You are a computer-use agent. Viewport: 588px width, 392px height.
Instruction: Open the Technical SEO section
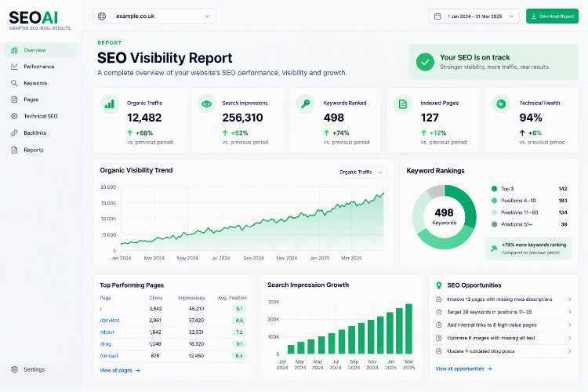tap(41, 116)
